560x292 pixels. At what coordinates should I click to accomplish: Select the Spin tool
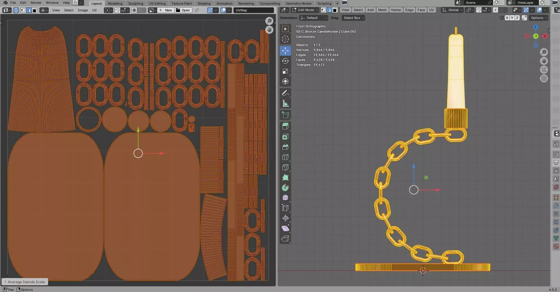285,188
